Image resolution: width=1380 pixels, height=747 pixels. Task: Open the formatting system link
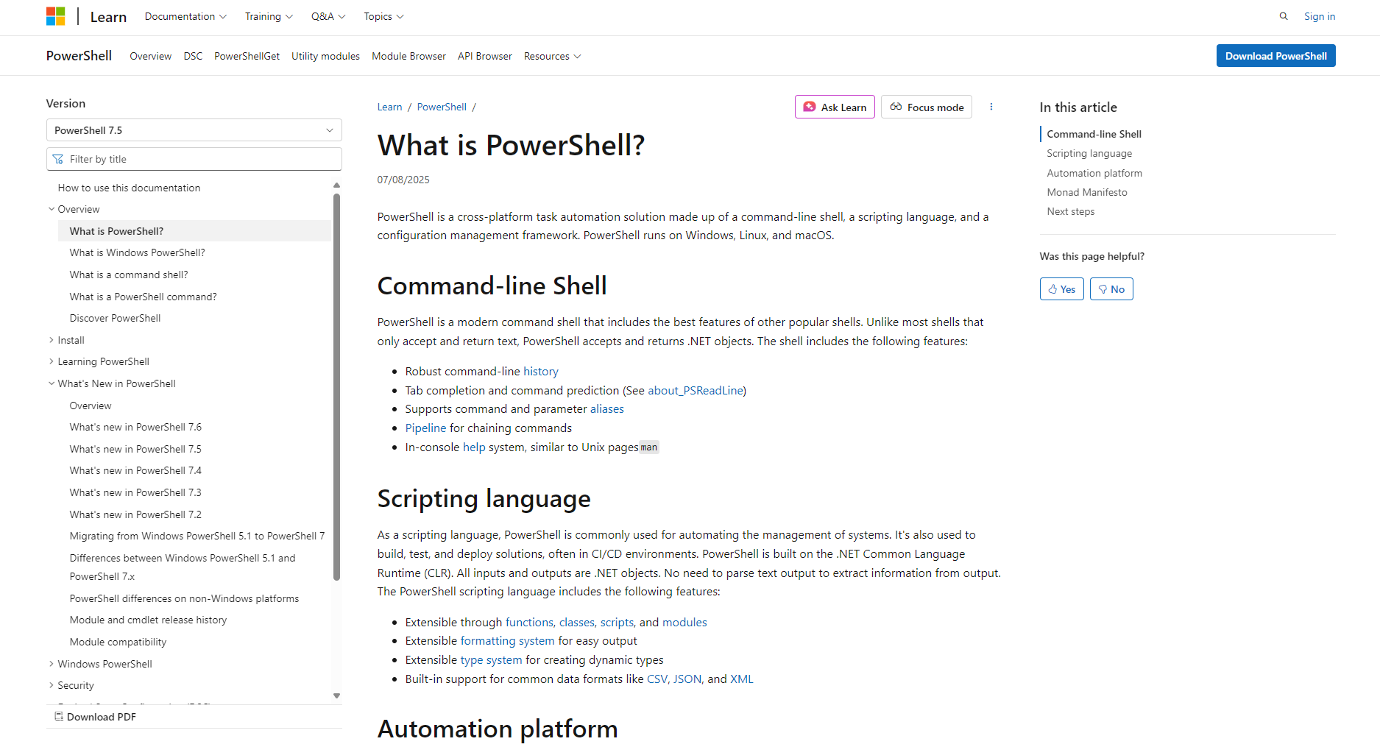[508, 640]
